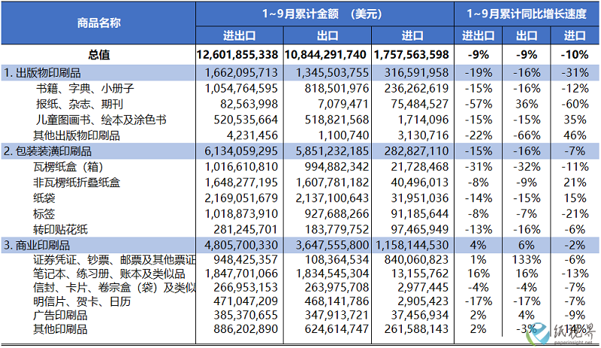601x348 pixels.
Task: Click value 261,588,143
Action: pos(417,329)
